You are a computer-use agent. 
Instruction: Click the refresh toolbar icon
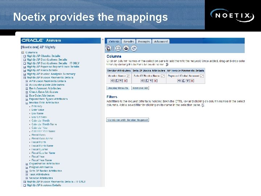tap(134, 48)
